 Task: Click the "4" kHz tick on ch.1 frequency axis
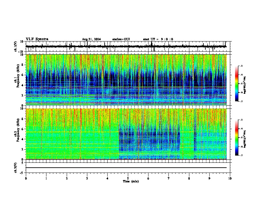click(23, 85)
